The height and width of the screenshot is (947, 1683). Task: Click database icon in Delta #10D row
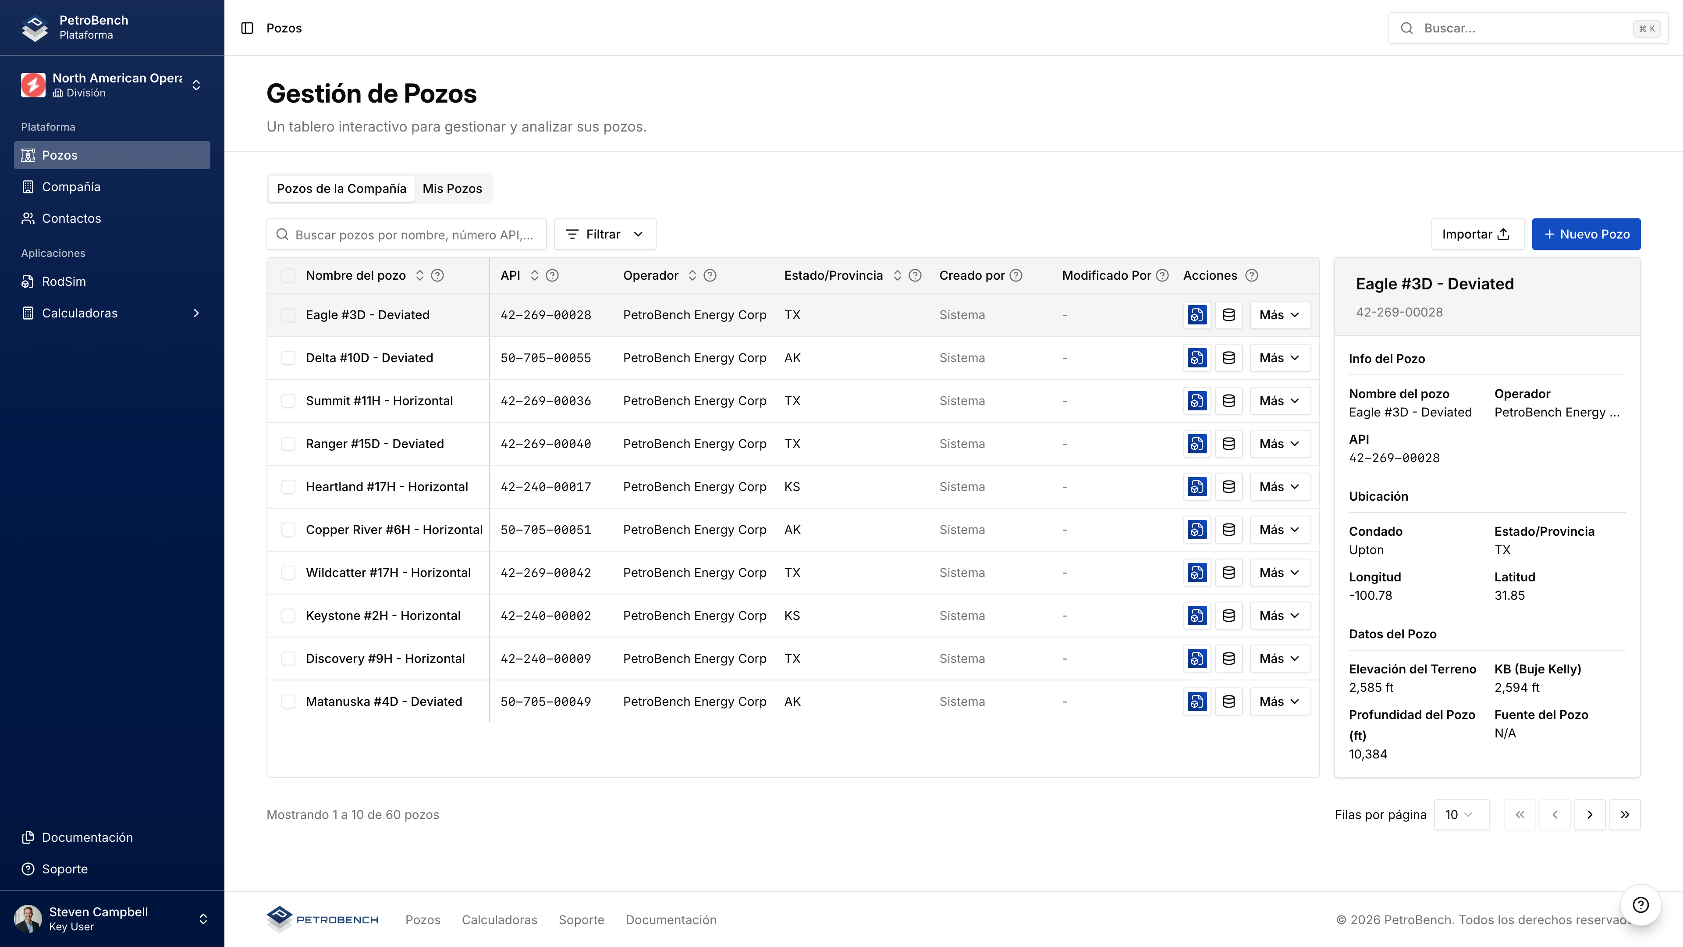(x=1228, y=358)
